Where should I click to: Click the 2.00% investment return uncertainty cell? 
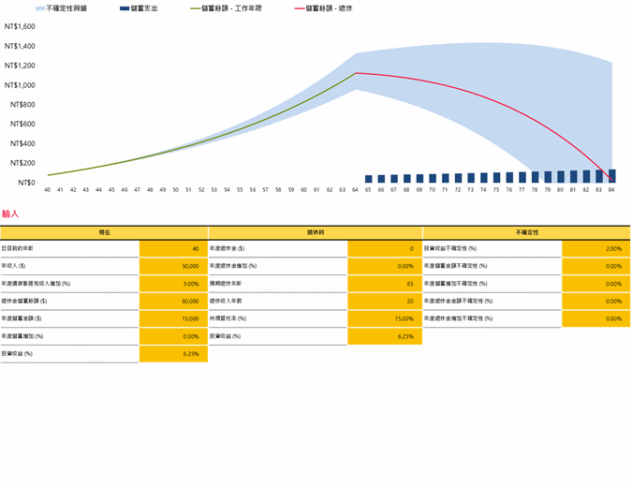(x=596, y=248)
